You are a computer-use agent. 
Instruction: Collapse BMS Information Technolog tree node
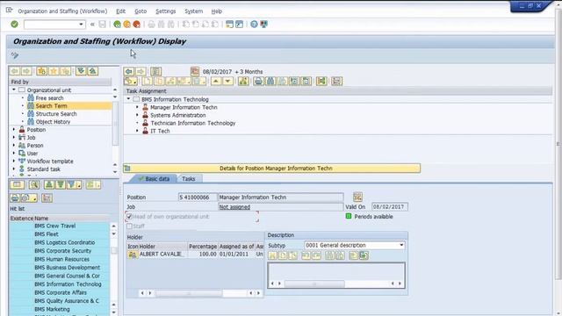click(x=129, y=99)
